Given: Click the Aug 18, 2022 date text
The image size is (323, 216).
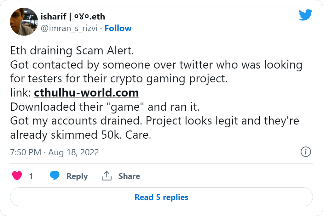Looking at the screenshot, I should pyautogui.click(x=73, y=152).
